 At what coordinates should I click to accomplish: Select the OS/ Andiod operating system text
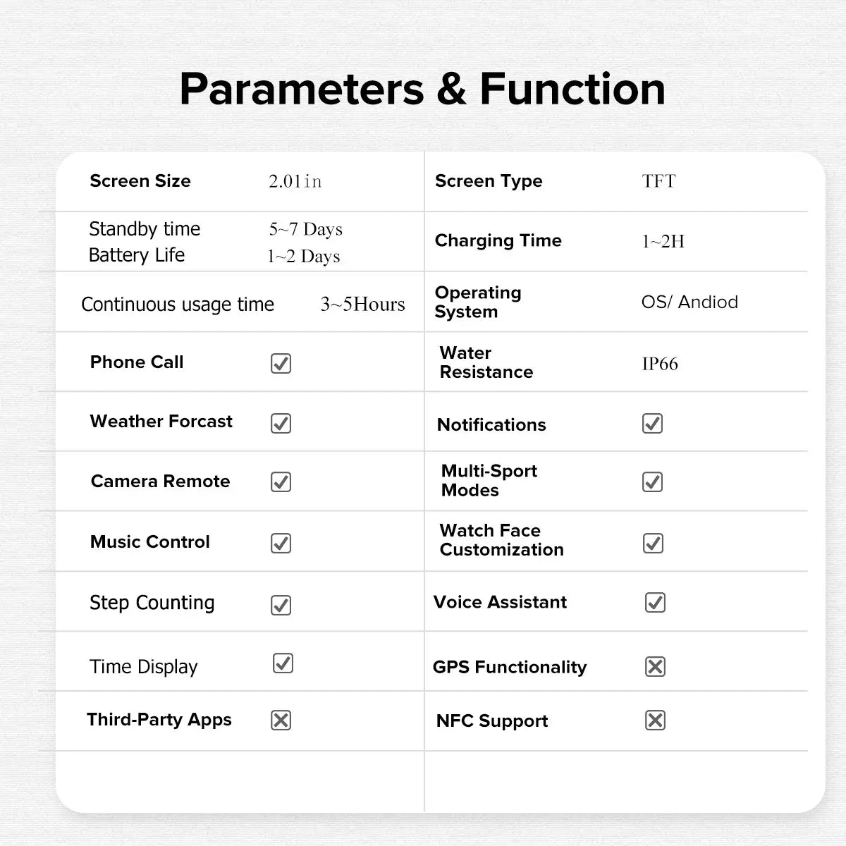(689, 302)
